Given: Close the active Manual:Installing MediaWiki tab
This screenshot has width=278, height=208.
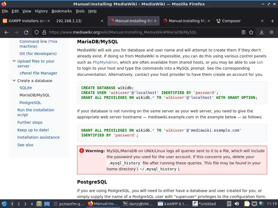Looking at the screenshot, I should (155, 21).
